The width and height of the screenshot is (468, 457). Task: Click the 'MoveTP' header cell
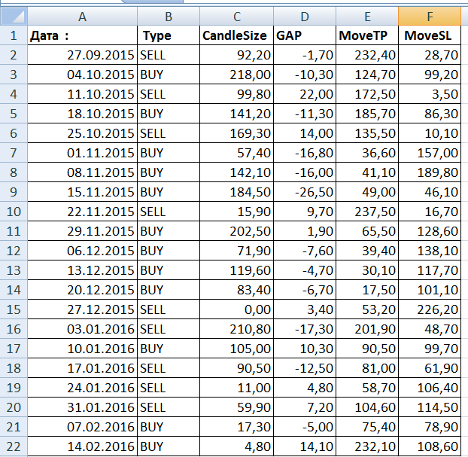tap(367, 35)
